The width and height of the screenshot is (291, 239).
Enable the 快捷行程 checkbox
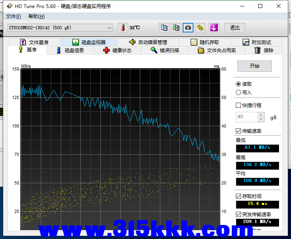(239, 105)
